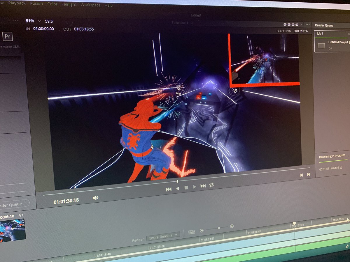This screenshot has height=262, width=350.
Task: Click the Rendering in Progress status text
Action: click(x=332, y=156)
